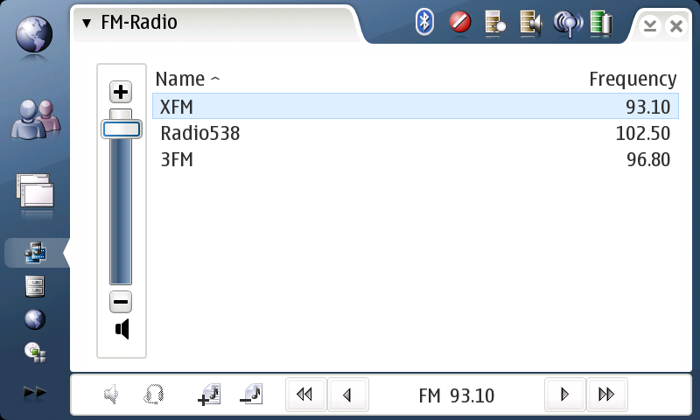Toggle the loudspeaker output icon
This screenshot has width=700, height=420.
[x=111, y=395]
